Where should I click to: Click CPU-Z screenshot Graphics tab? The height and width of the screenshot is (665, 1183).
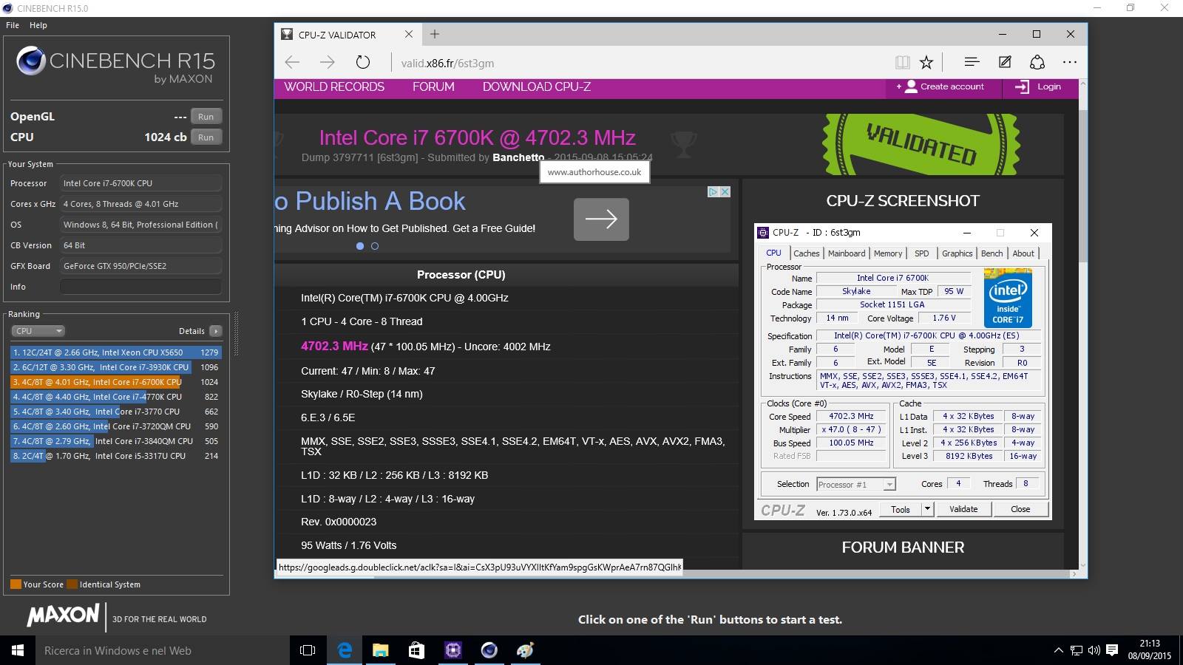(957, 253)
